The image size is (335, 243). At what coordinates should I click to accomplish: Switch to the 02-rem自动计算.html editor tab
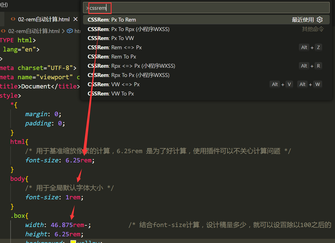(x=44, y=19)
